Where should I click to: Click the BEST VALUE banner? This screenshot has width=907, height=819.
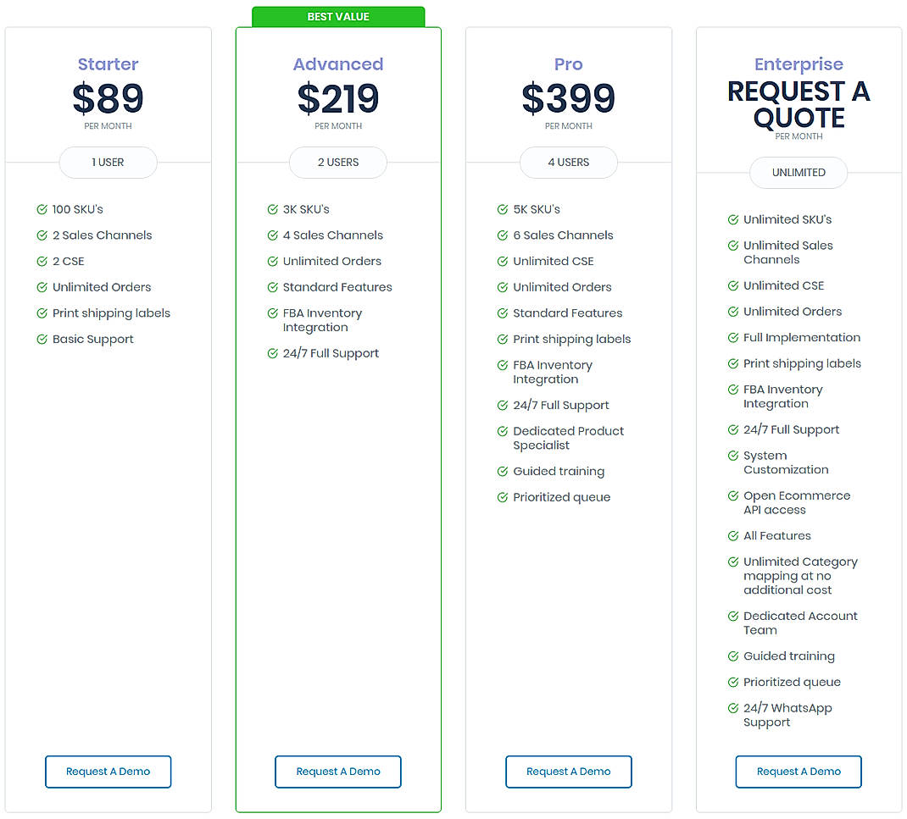click(338, 16)
